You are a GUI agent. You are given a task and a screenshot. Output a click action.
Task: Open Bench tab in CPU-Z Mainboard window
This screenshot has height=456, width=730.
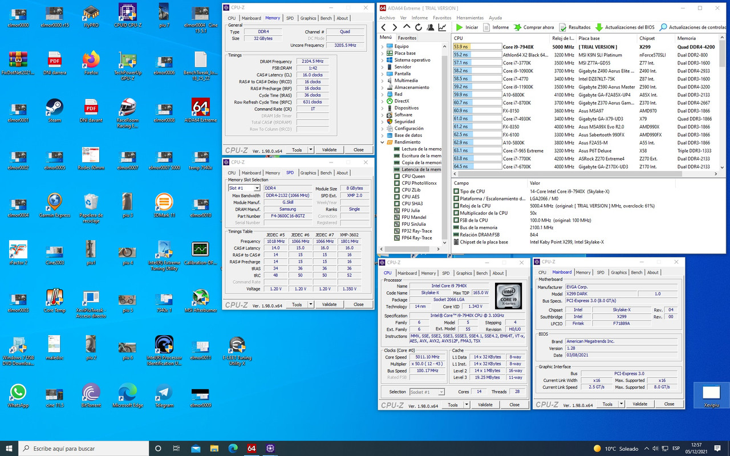637,272
